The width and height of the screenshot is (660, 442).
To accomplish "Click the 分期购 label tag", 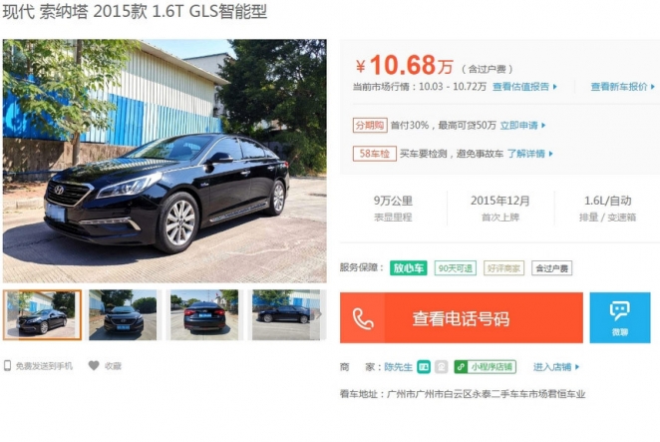I will [x=370, y=125].
